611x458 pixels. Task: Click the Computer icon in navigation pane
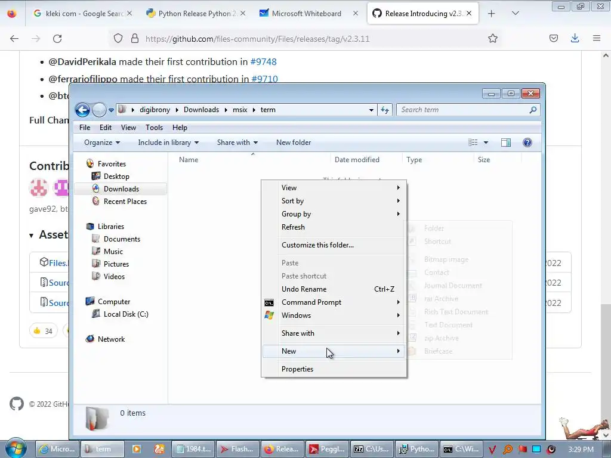coord(90,301)
